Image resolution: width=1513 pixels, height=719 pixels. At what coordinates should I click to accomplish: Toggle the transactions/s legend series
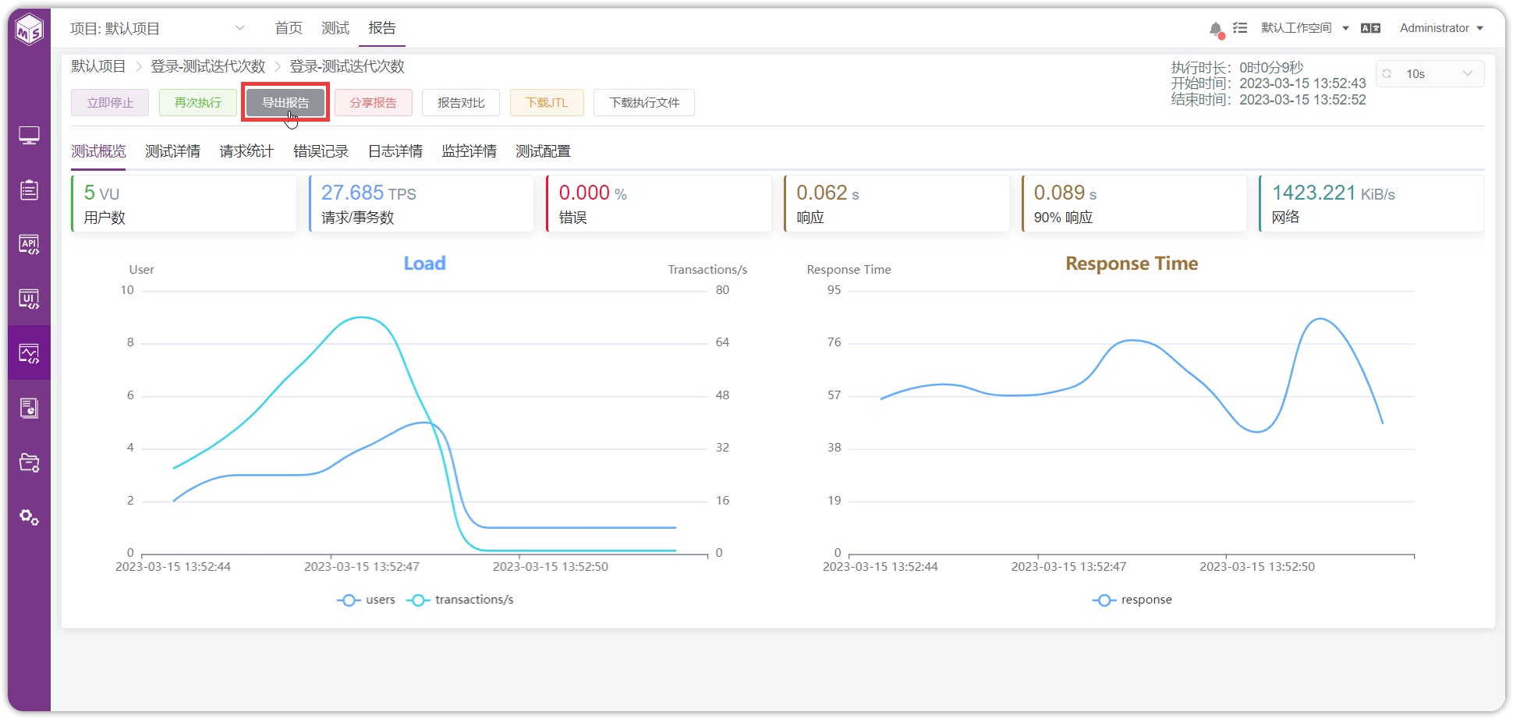[460, 600]
